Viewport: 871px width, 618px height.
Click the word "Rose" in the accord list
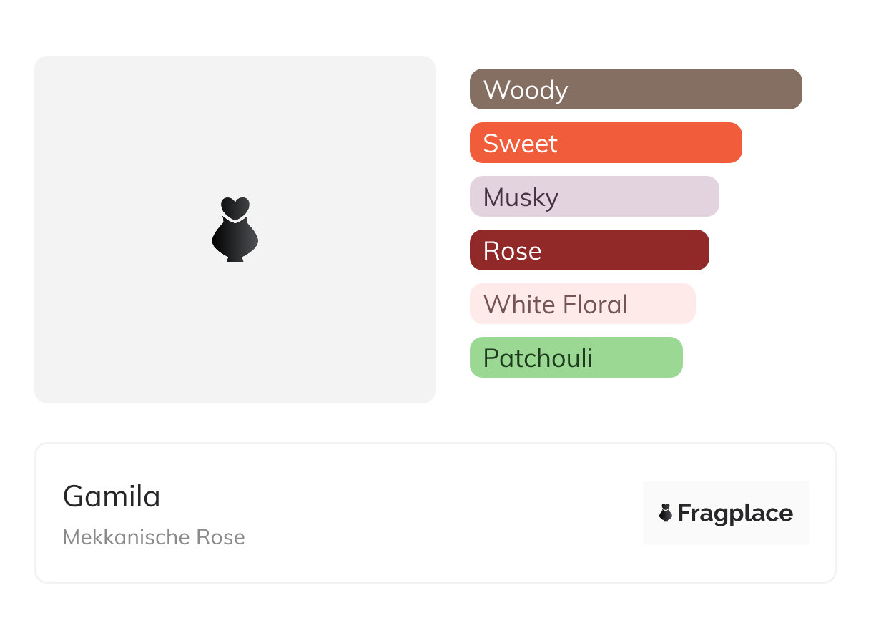(512, 251)
